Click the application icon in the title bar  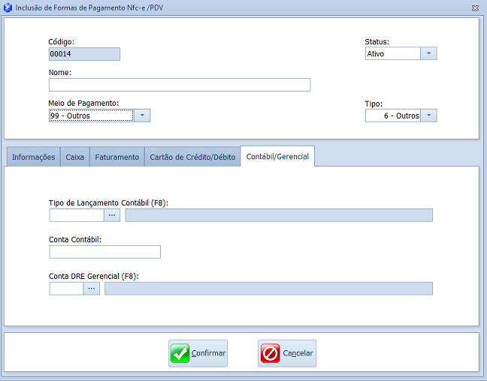coord(8,7)
